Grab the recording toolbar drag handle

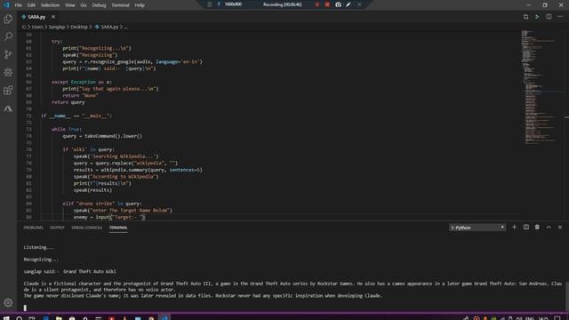click(x=210, y=4)
